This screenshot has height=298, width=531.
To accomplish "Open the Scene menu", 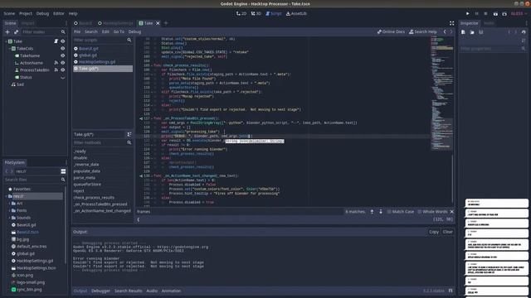I will pyautogui.click(x=9, y=13).
